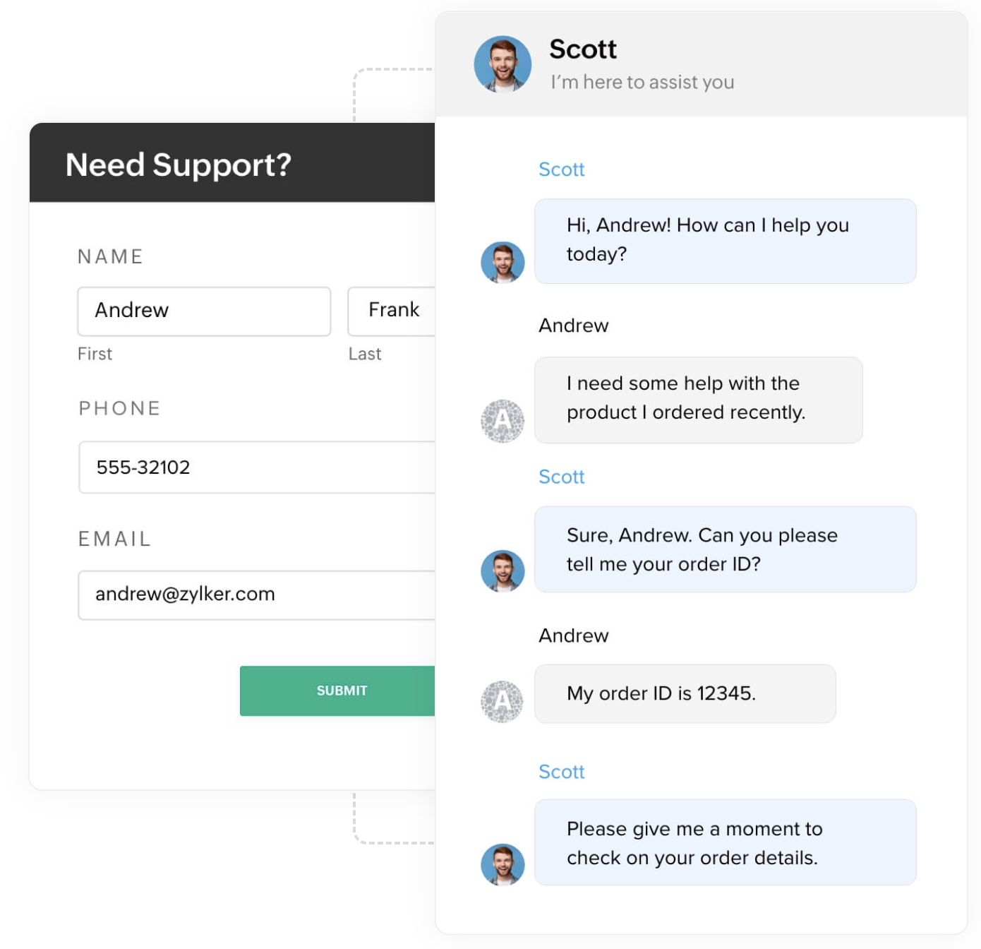Click the "Need Support?" form heading

click(x=179, y=165)
